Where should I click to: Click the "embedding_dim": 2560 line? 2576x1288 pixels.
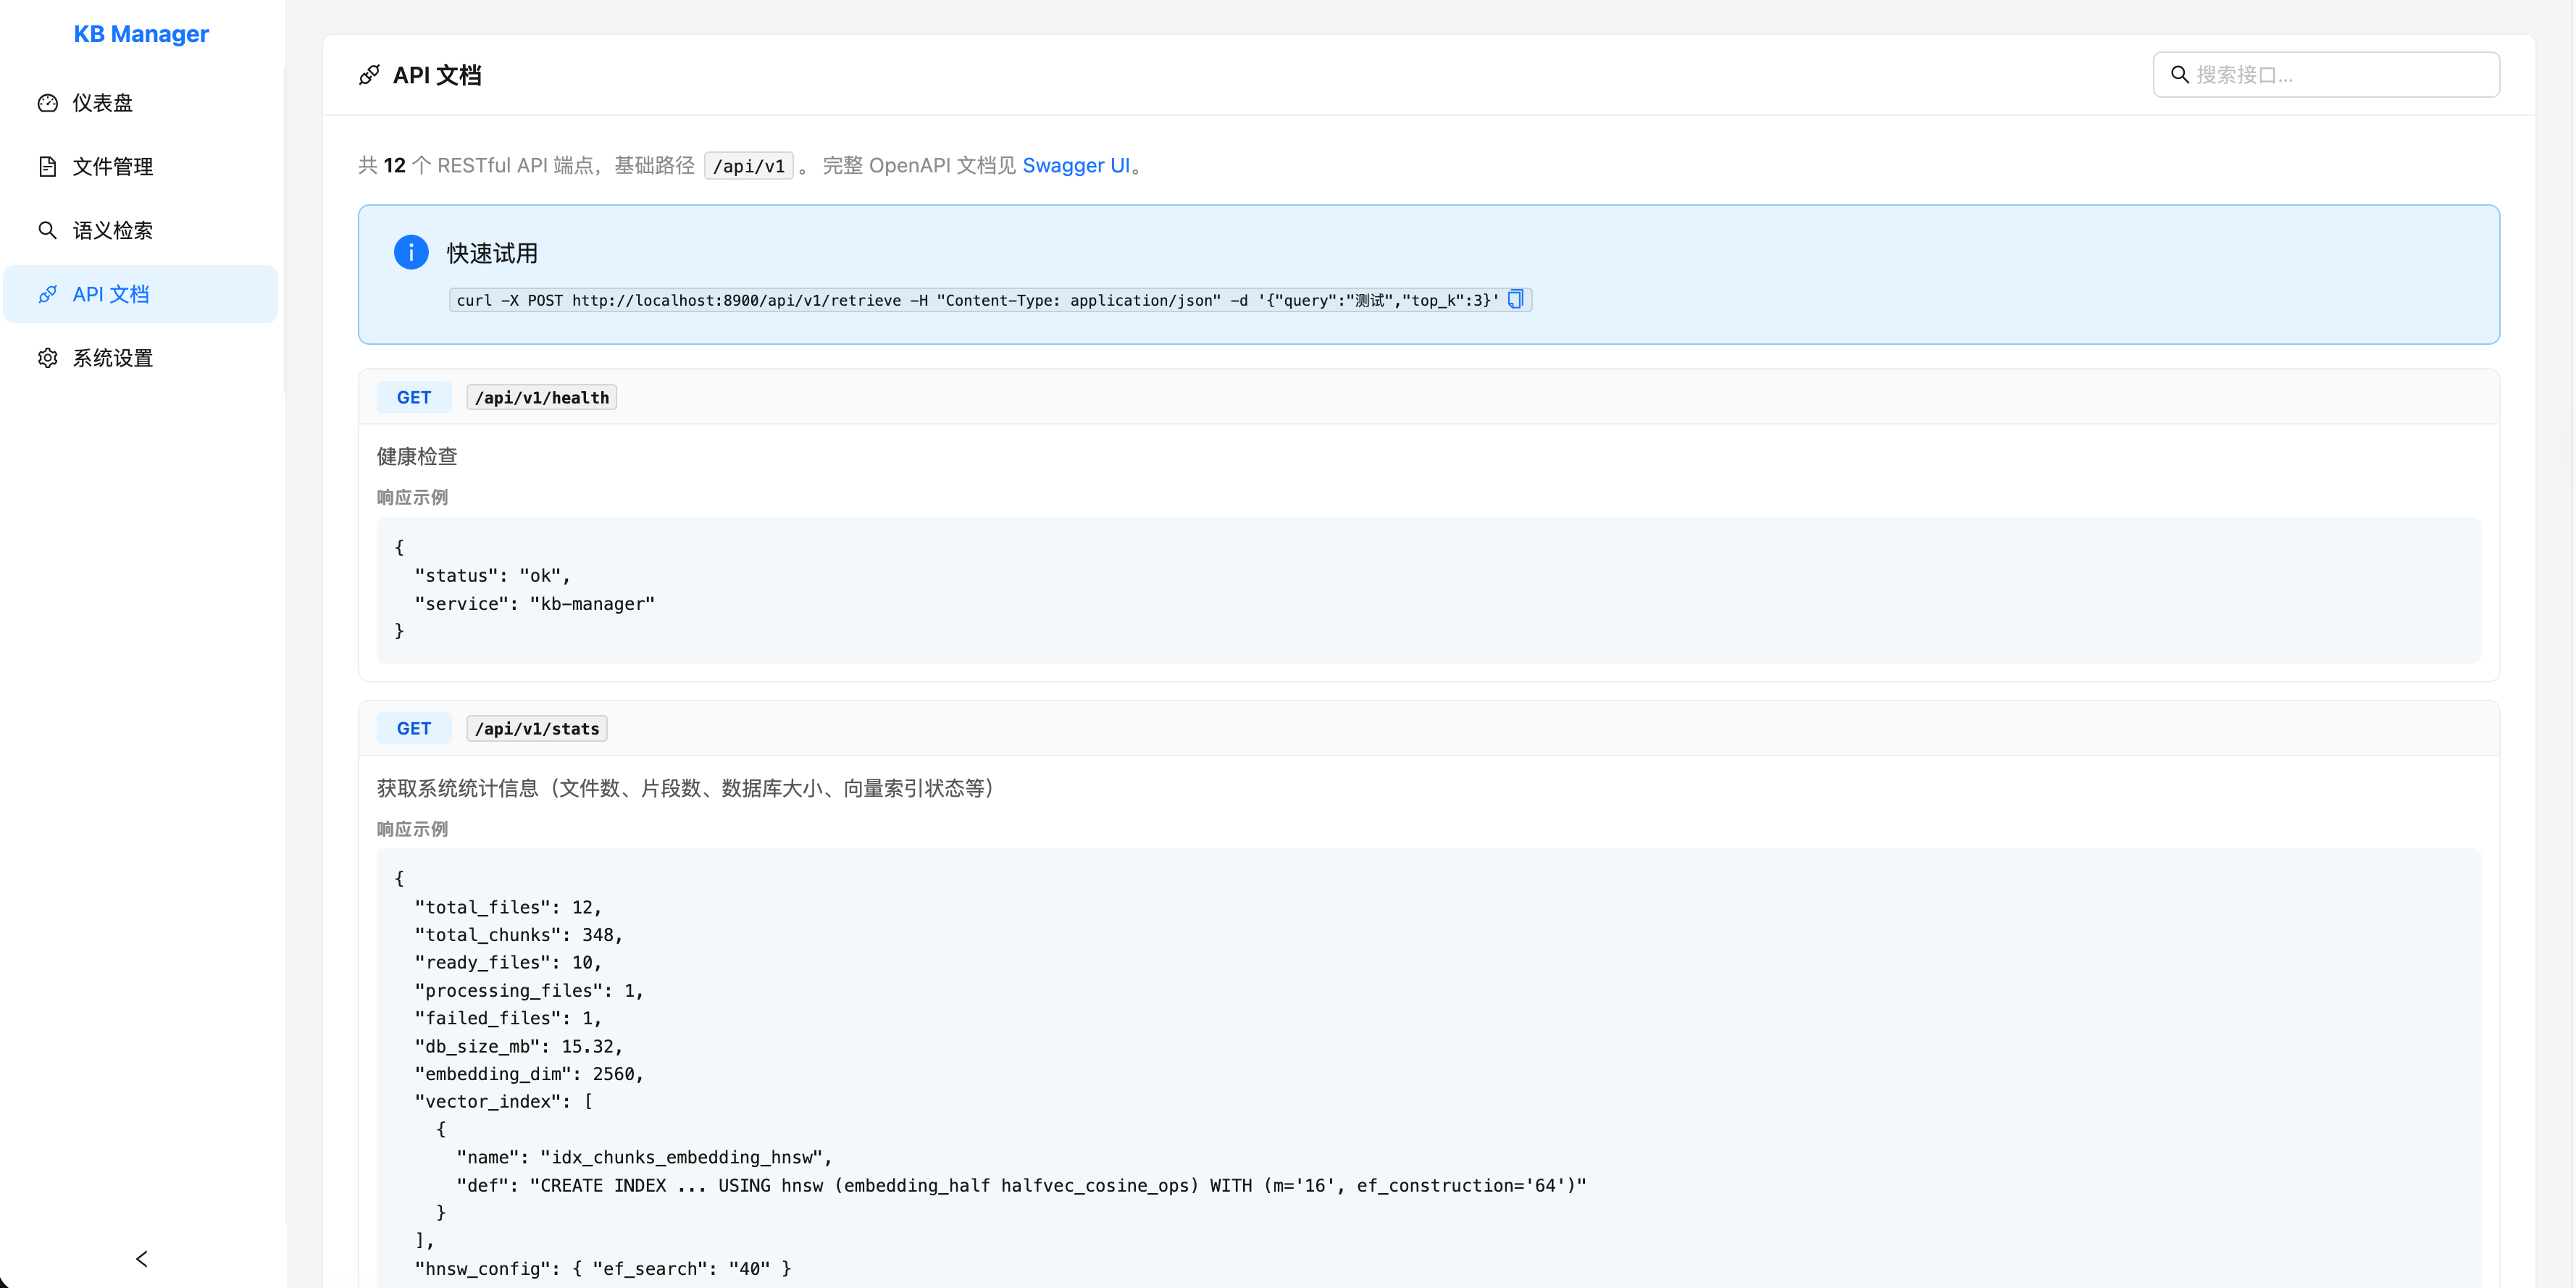[x=529, y=1074]
